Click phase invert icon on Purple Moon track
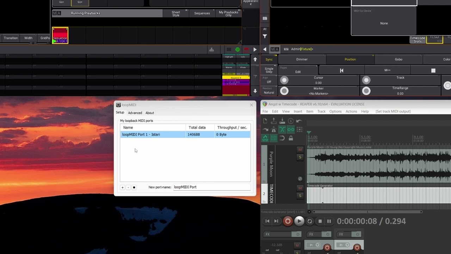The width and height of the screenshot is (451, 254). [300, 179]
